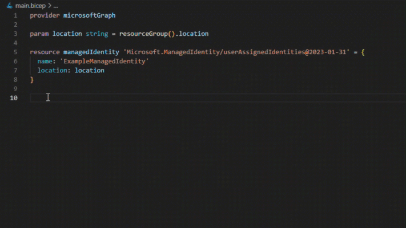Click the 'ExampleManagedIdentity' string value
Viewport: 406px width, 228px height.
pos(104,61)
